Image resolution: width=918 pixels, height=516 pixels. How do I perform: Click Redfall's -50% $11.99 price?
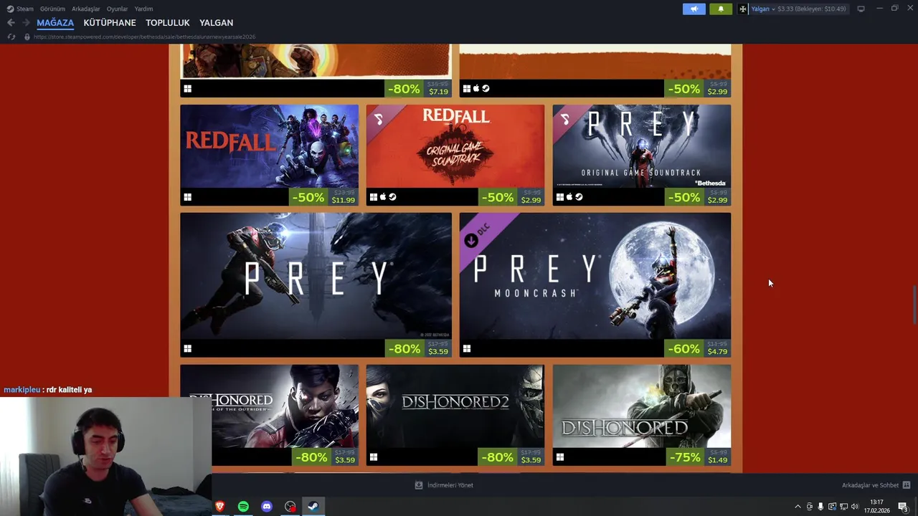coord(323,197)
